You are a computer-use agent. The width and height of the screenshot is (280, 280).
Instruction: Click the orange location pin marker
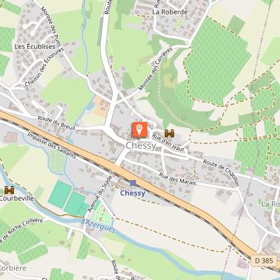pyautogui.click(x=139, y=129)
